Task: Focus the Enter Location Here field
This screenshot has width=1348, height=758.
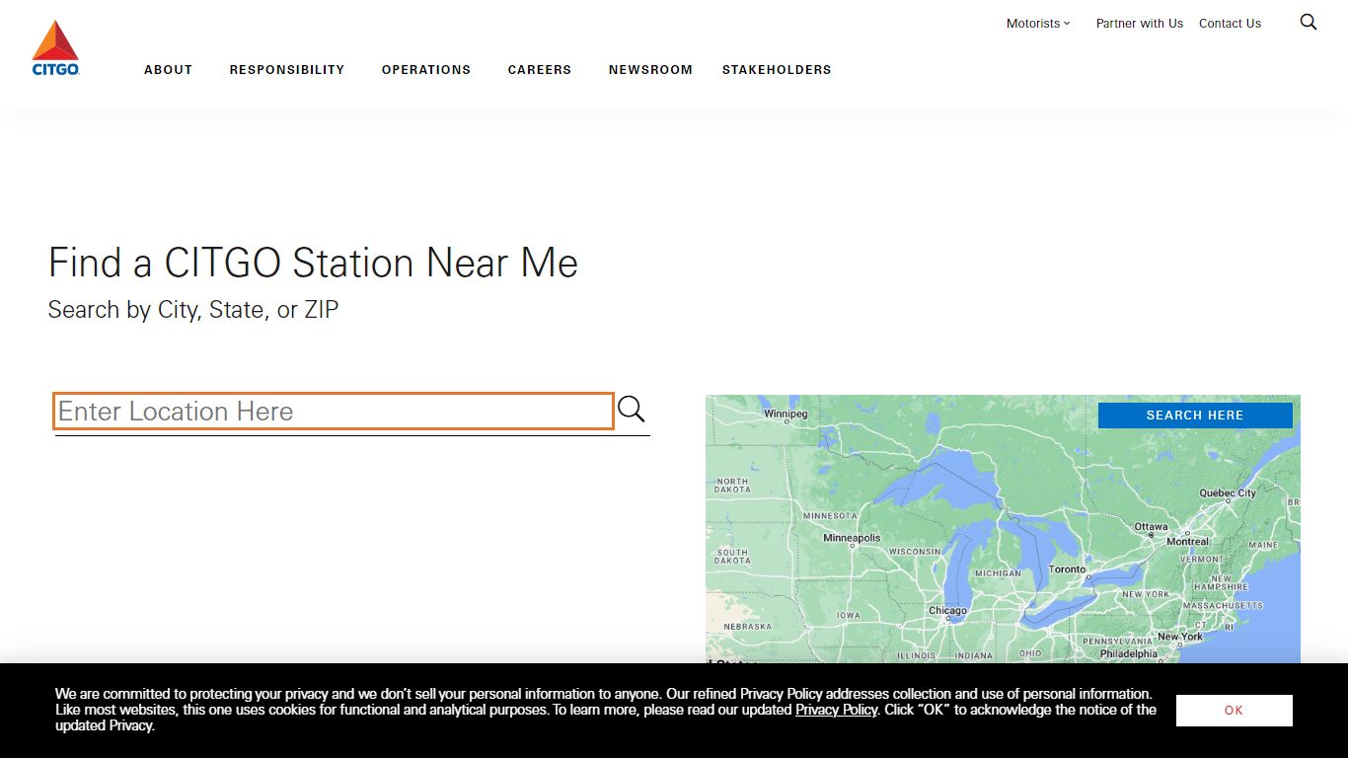Action: (x=334, y=411)
